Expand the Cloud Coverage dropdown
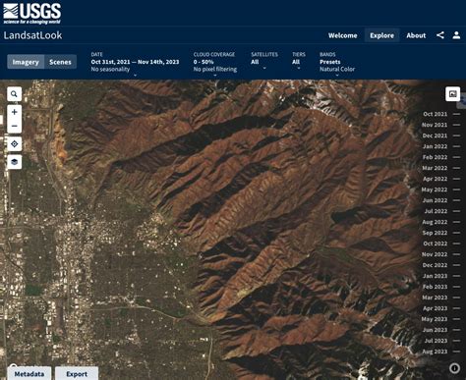 coord(215,64)
